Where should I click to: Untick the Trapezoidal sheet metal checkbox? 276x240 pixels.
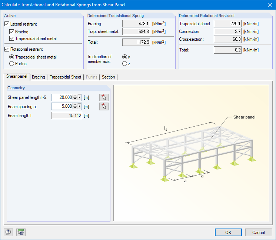point(11,39)
